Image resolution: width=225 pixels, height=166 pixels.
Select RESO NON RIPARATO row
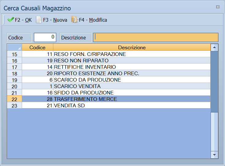(x=109, y=61)
